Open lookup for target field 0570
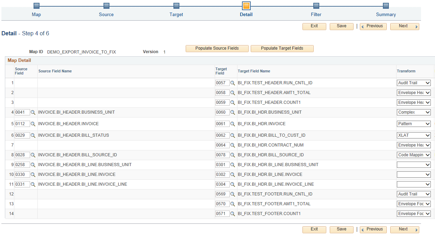Screen dimensions: 435x235 233,204
